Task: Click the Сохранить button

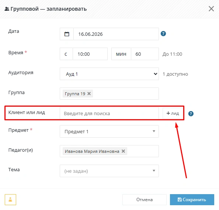Action: coord(192,200)
